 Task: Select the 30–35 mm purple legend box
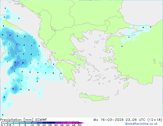(58, 123)
